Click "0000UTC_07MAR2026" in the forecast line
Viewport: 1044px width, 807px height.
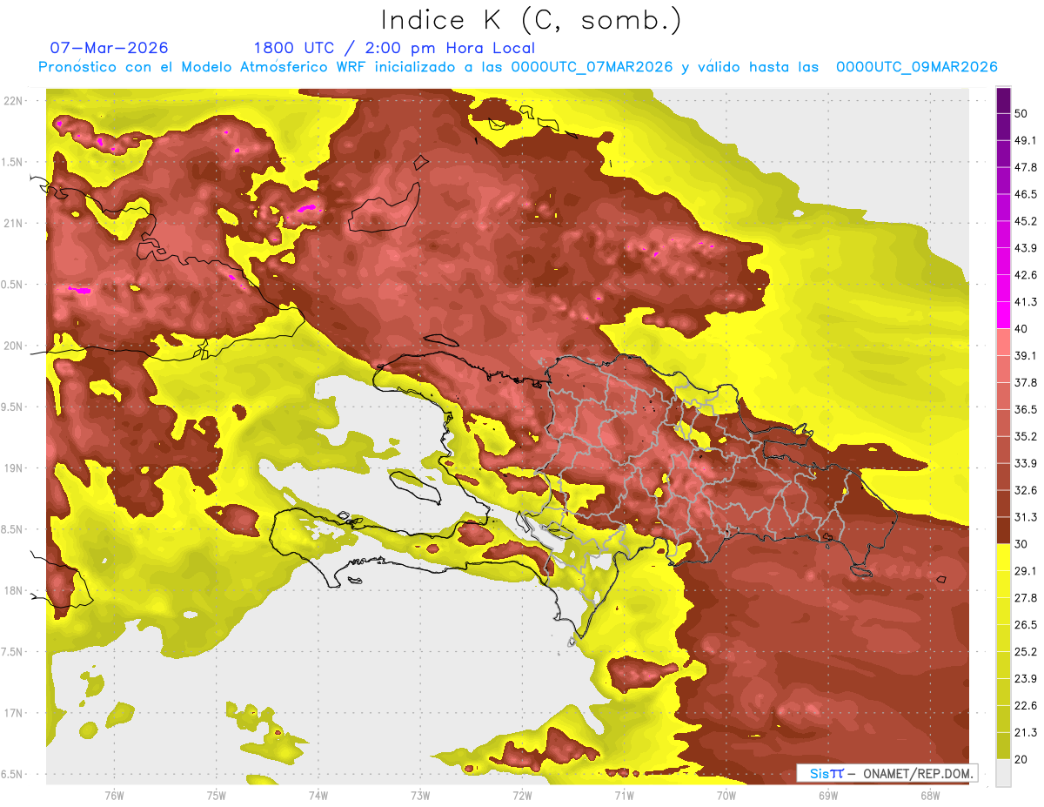pos(592,67)
